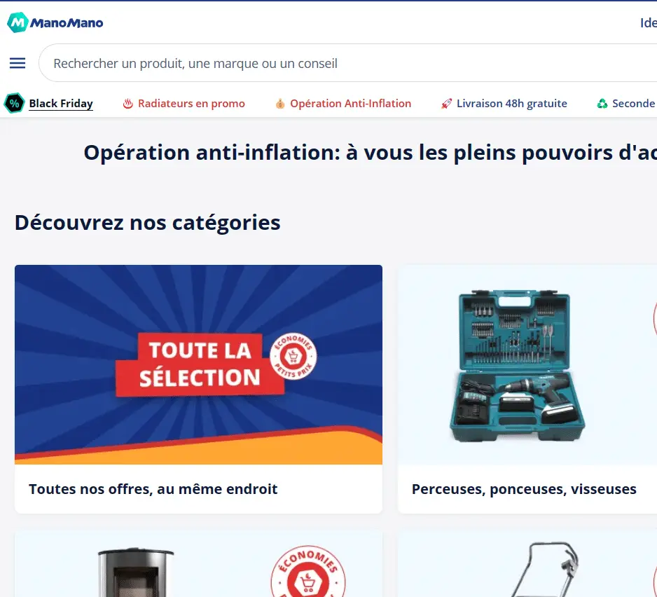Viewport: 657px width, 597px height.
Task: Open the Black Friday link
Action: [x=61, y=104]
